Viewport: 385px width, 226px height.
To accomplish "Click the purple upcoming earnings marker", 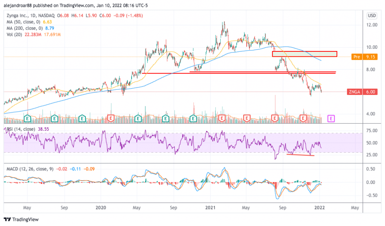I will [x=331, y=119].
